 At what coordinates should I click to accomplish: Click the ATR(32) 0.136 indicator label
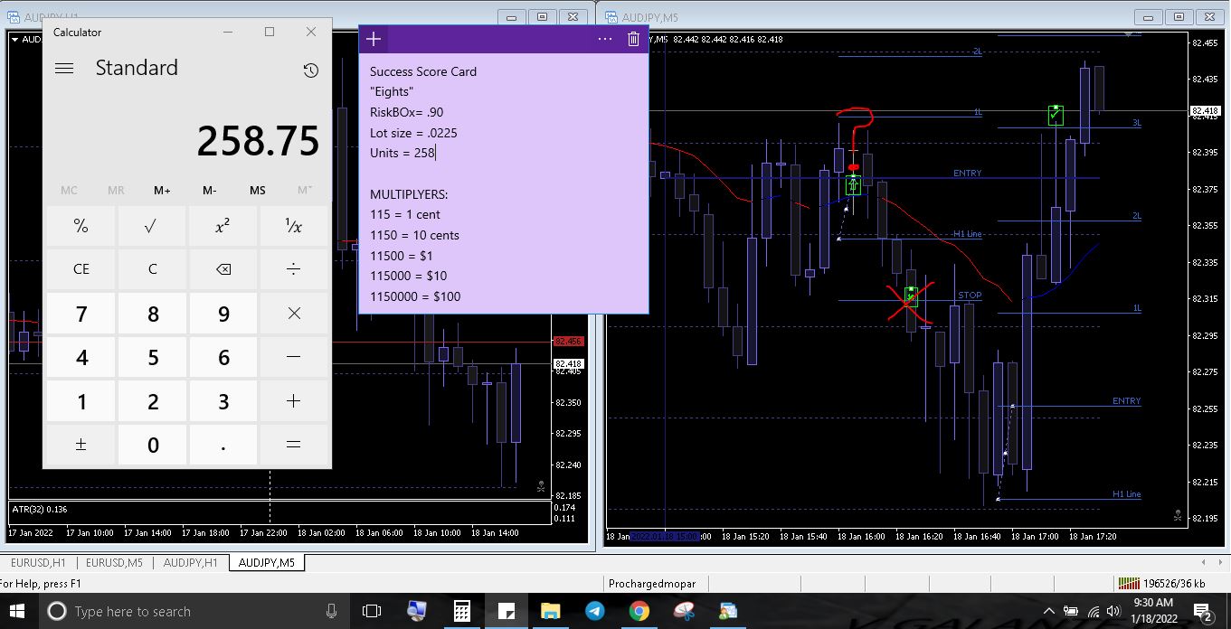point(40,510)
